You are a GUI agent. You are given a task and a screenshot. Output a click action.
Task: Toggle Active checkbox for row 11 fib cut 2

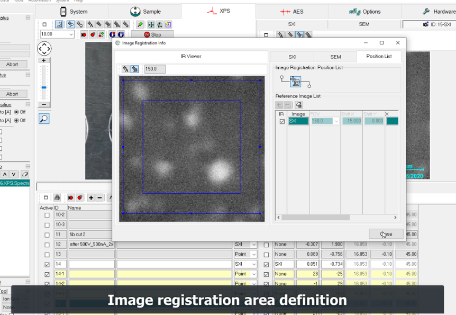coord(47,235)
